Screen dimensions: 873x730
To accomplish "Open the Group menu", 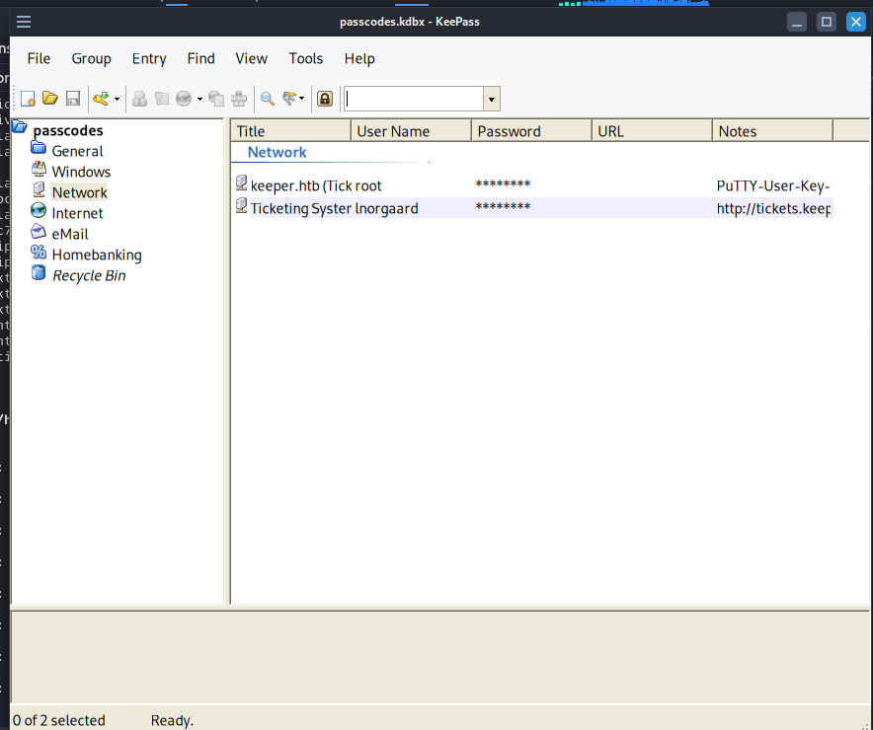I will pyautogui.click(x=91, y=58).
